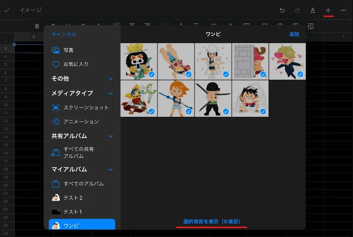Uncheck the Luffy image selection
This screenshot has height=237, width=353.
263,111
